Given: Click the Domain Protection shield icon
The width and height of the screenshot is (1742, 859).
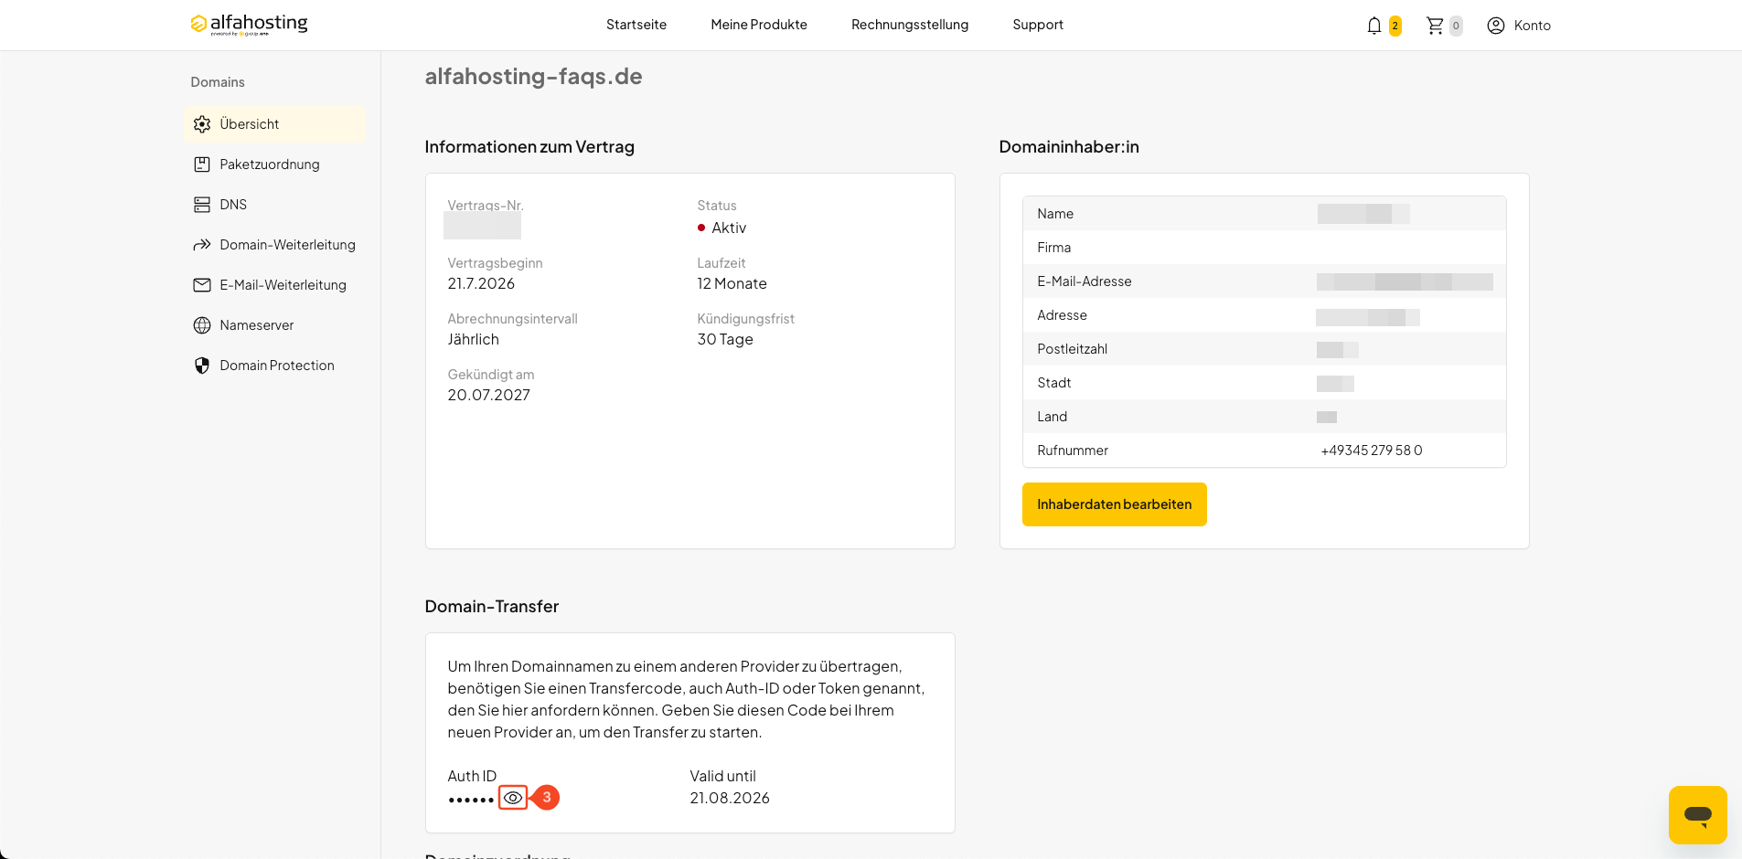Looking at the screenshot, I should tap(202, 366).
